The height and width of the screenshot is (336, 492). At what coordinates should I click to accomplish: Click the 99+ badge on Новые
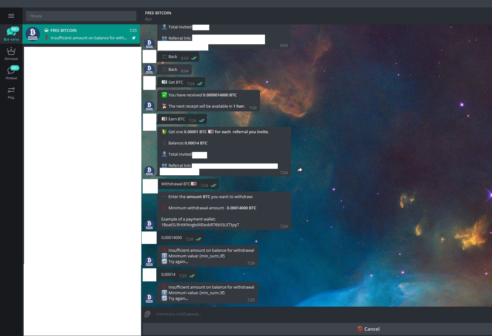coord(15,68)
